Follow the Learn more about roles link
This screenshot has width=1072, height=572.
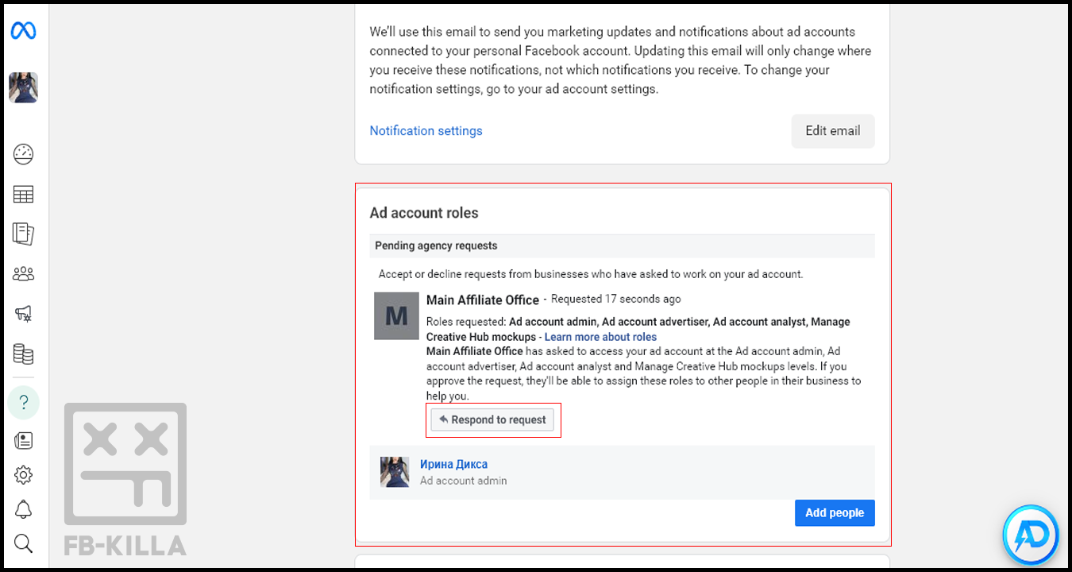pyautogui.click(x=600, y=337)
